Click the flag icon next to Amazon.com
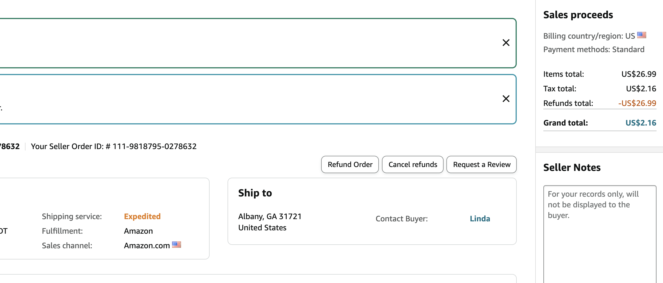663x283 pixels. [177, 245]
